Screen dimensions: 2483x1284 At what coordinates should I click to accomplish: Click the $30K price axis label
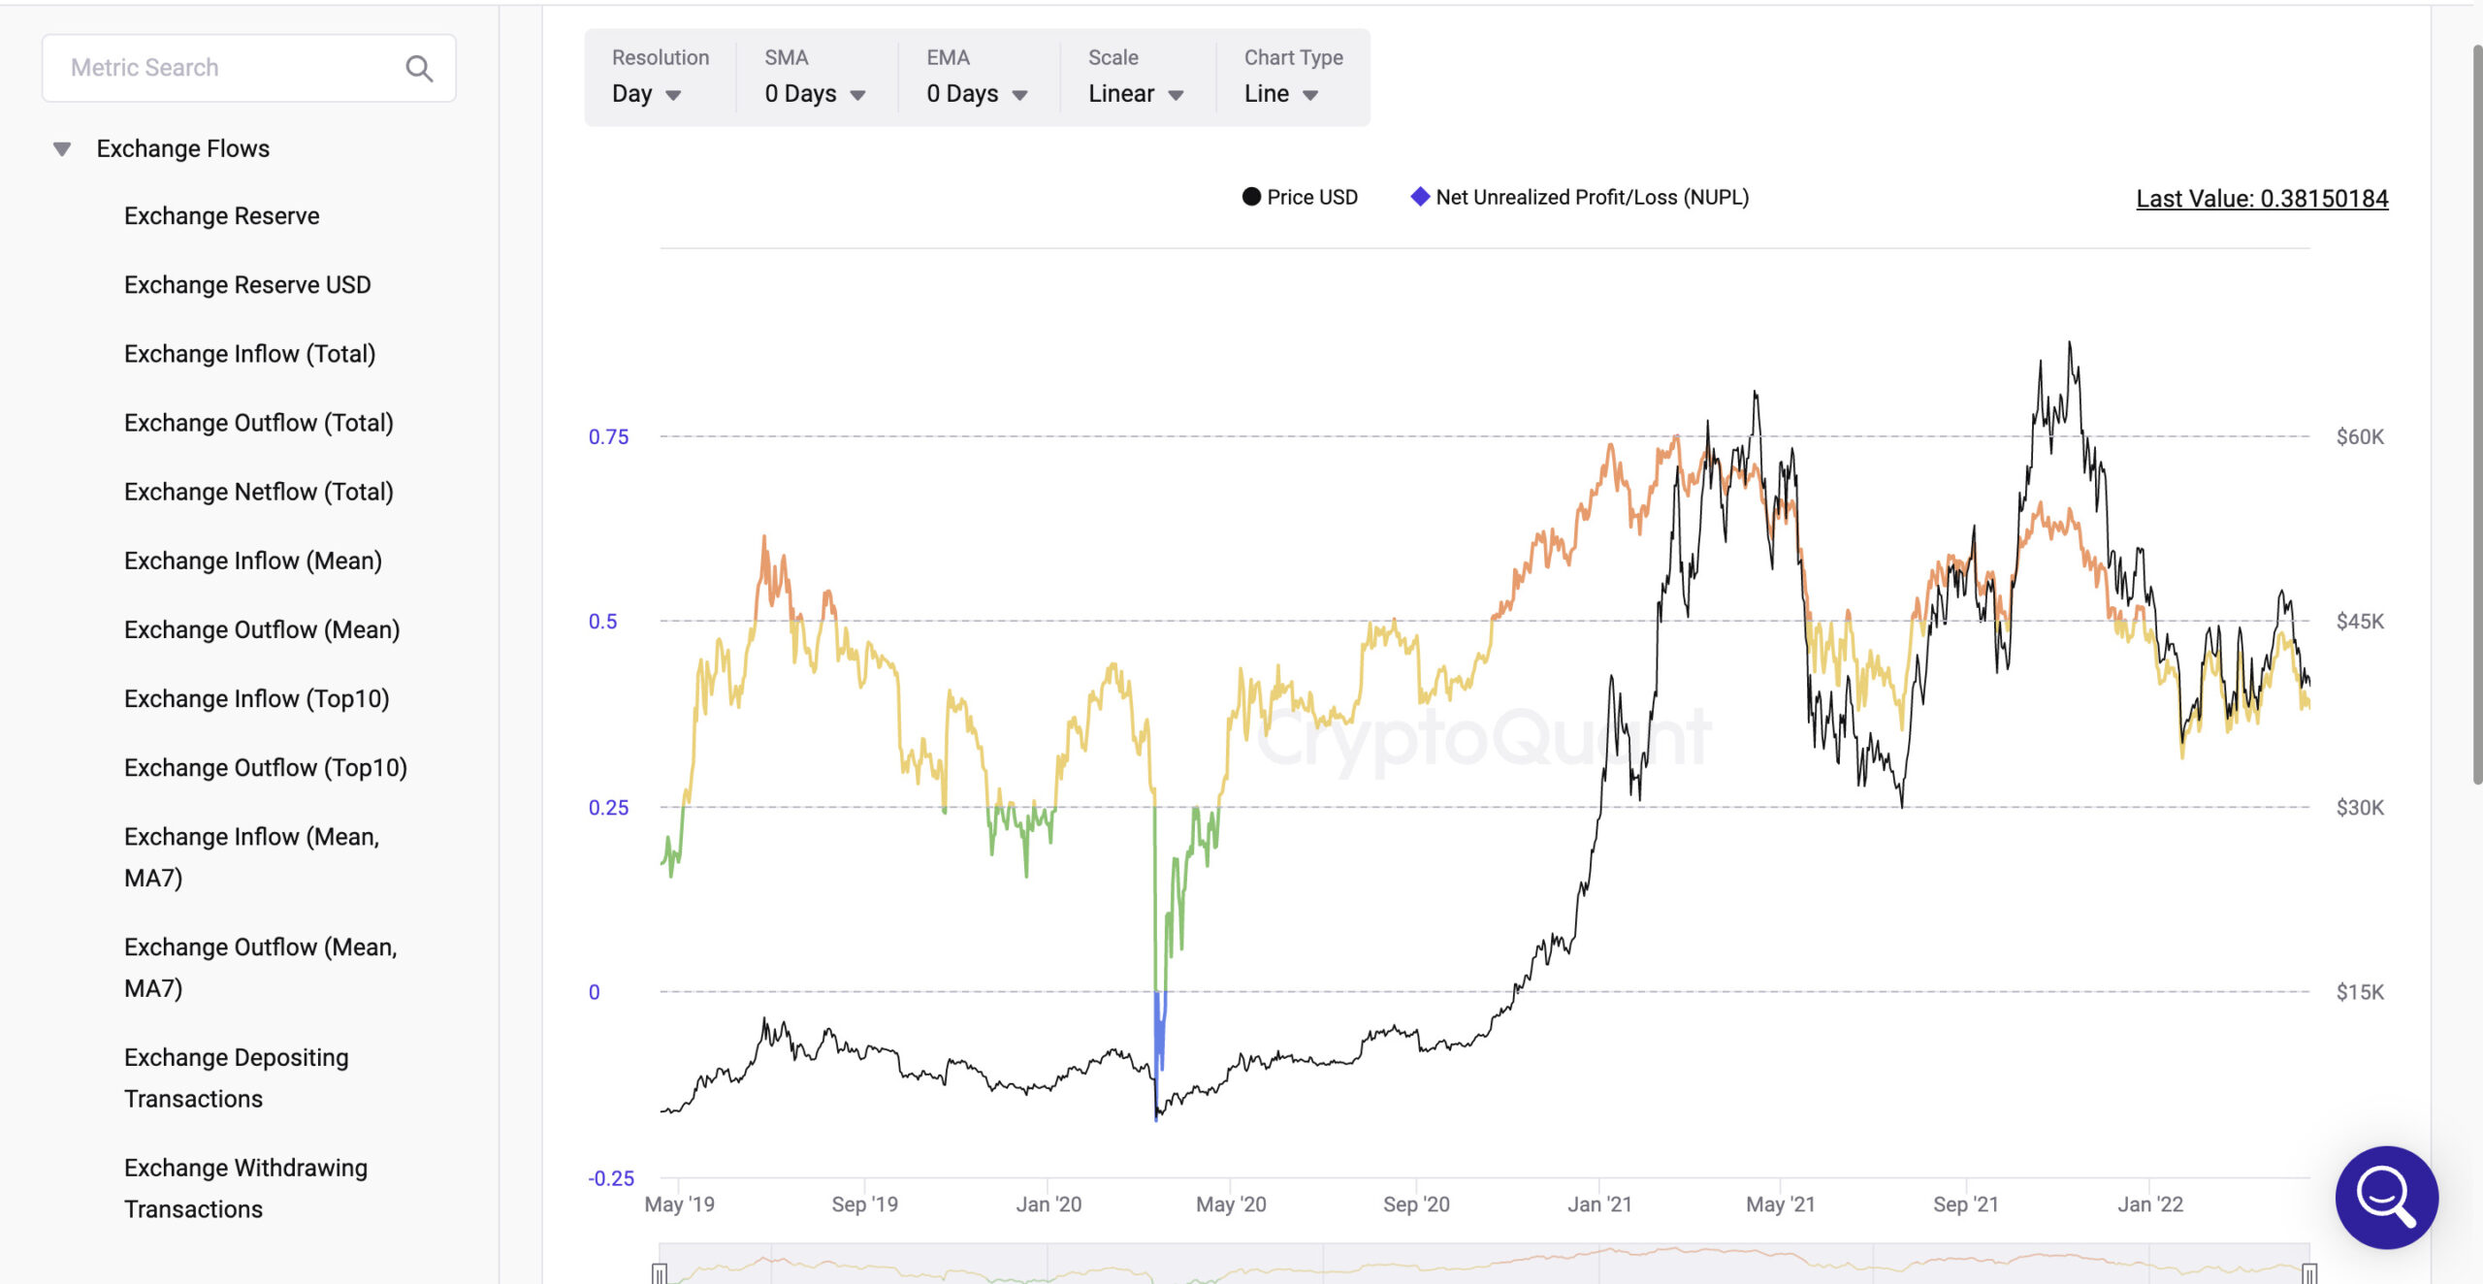[2360, 808]
